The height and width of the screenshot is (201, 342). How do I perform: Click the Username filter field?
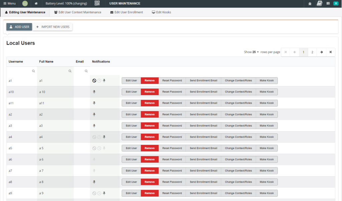pos(22,71)
